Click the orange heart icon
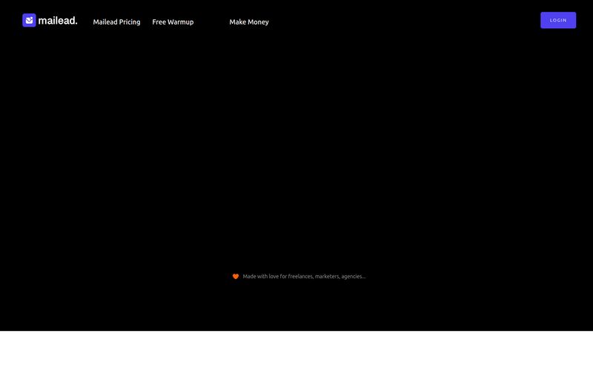This screenshot has height=368, width=593. [x=236, y=277]
